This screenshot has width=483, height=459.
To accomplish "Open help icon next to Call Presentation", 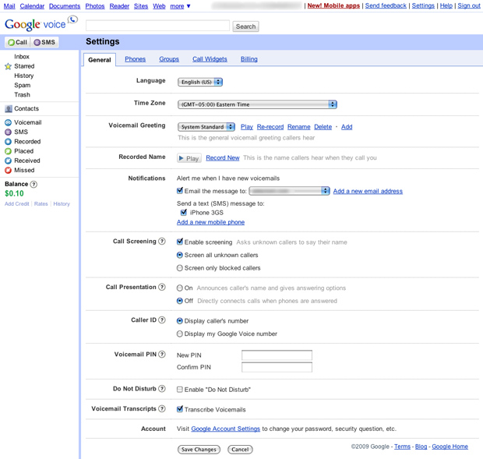I will (x=162, y=287).
